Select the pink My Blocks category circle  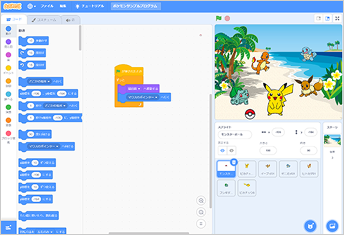click(8, 133)
